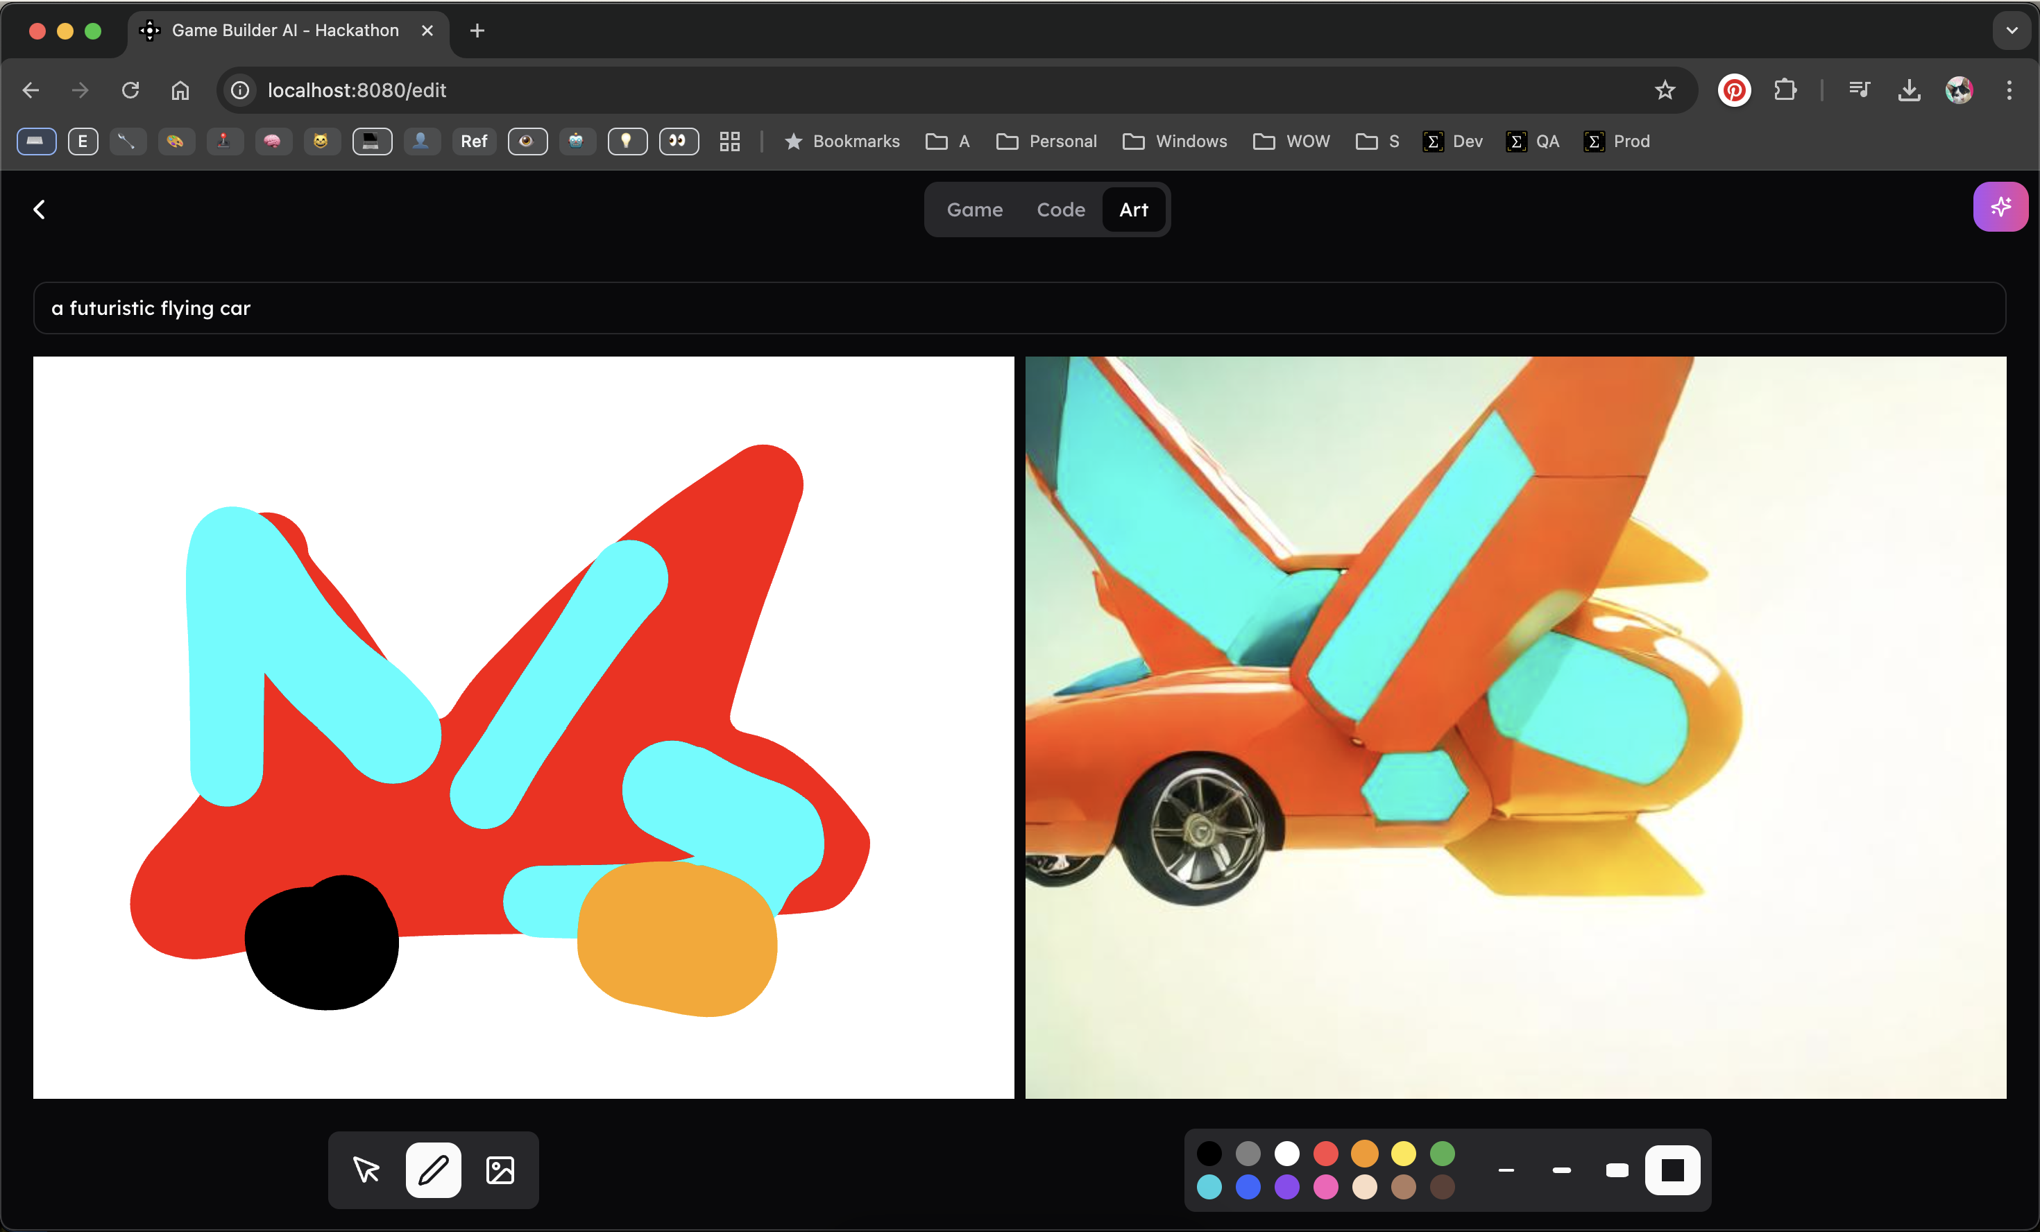Open the Ref bookmark
Viewport: 2040px width, 1232px height.
[473, 142]
